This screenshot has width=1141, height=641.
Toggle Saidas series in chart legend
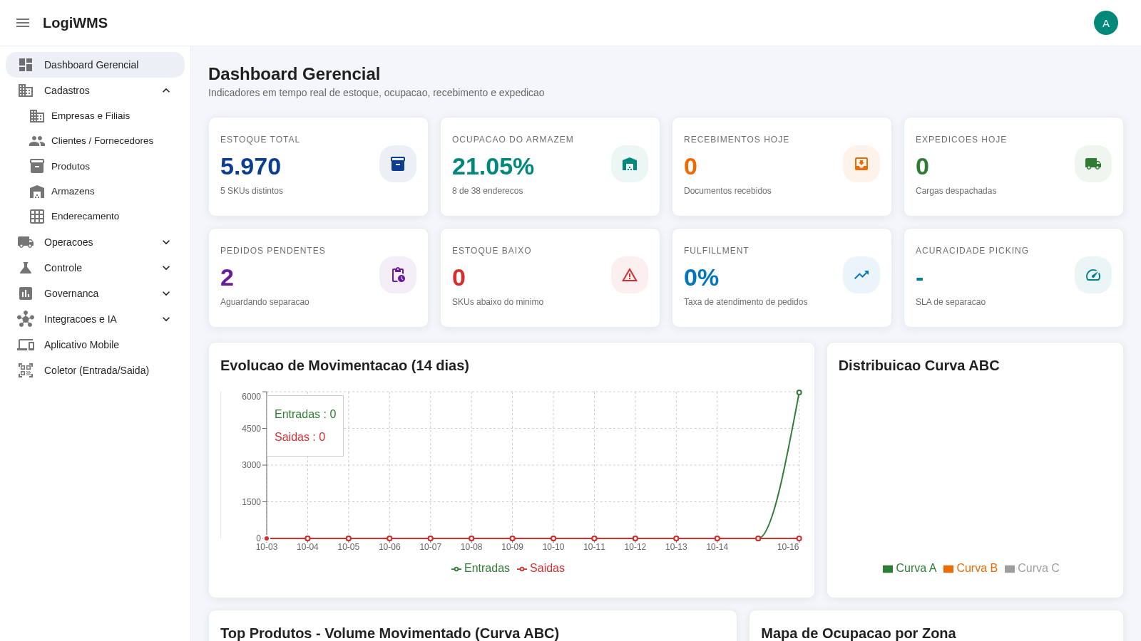541,568
